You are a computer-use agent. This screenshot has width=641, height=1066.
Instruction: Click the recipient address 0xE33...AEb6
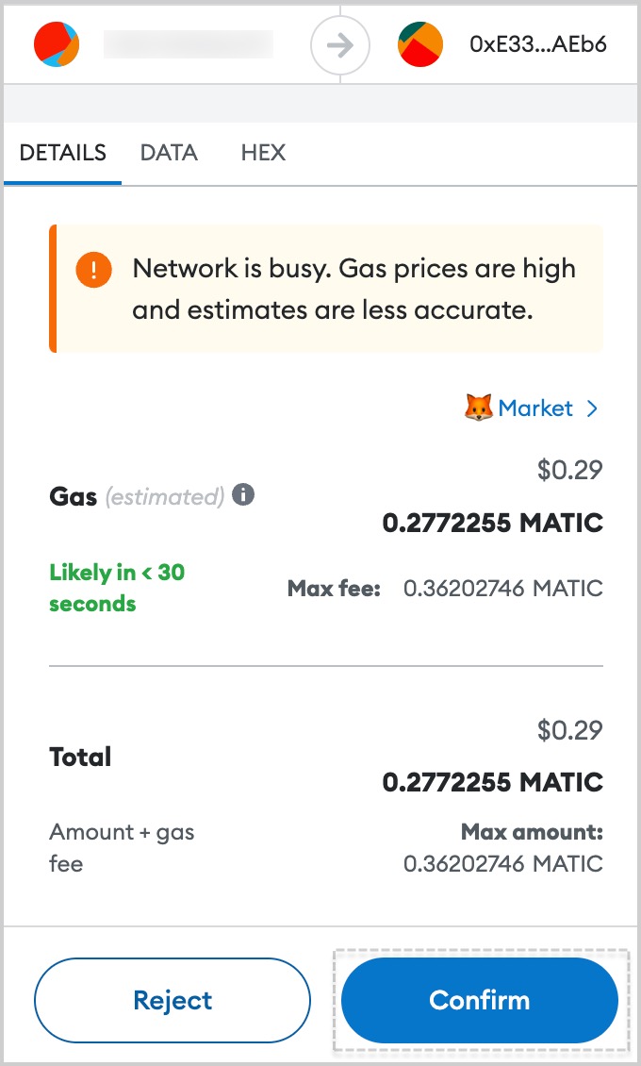point(538,44)
